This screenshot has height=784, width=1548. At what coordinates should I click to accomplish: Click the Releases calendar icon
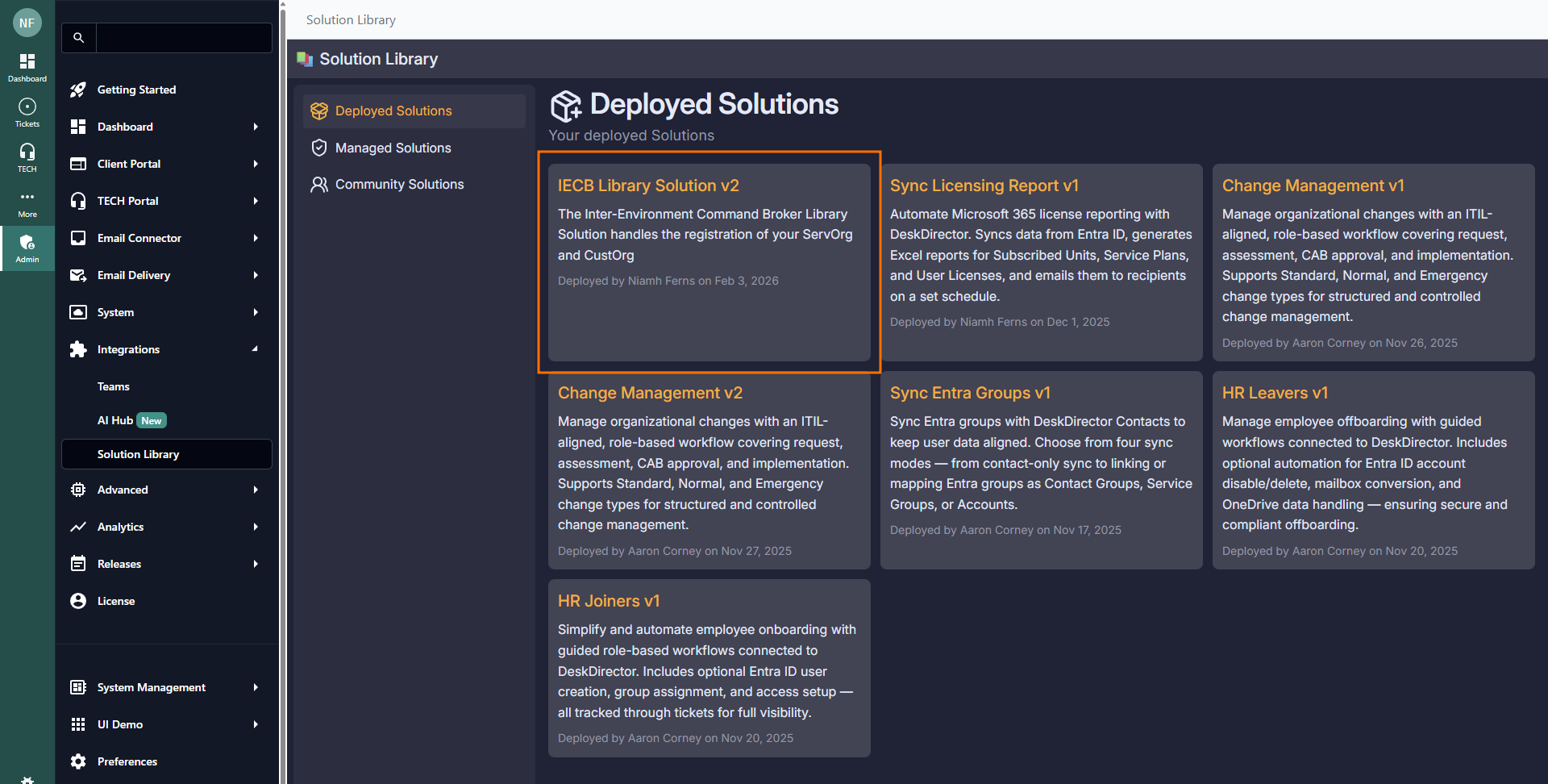point(78,564)
